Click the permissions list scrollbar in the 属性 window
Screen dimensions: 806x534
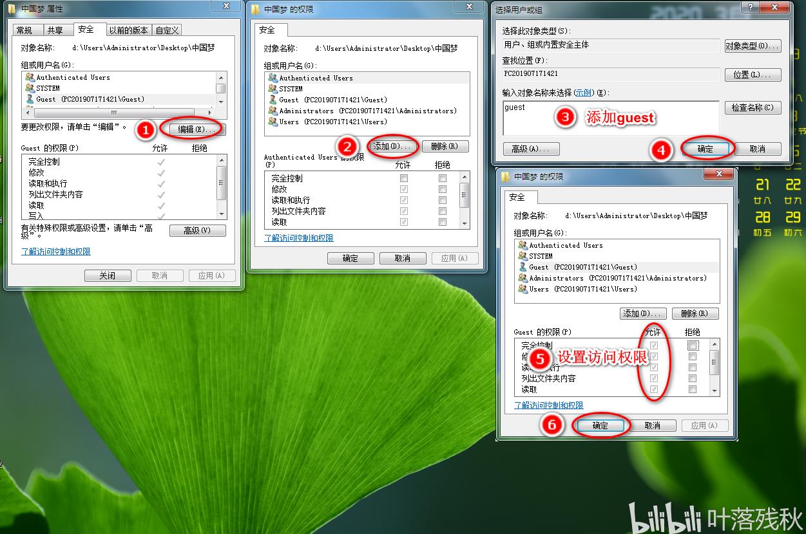(222, 187)
